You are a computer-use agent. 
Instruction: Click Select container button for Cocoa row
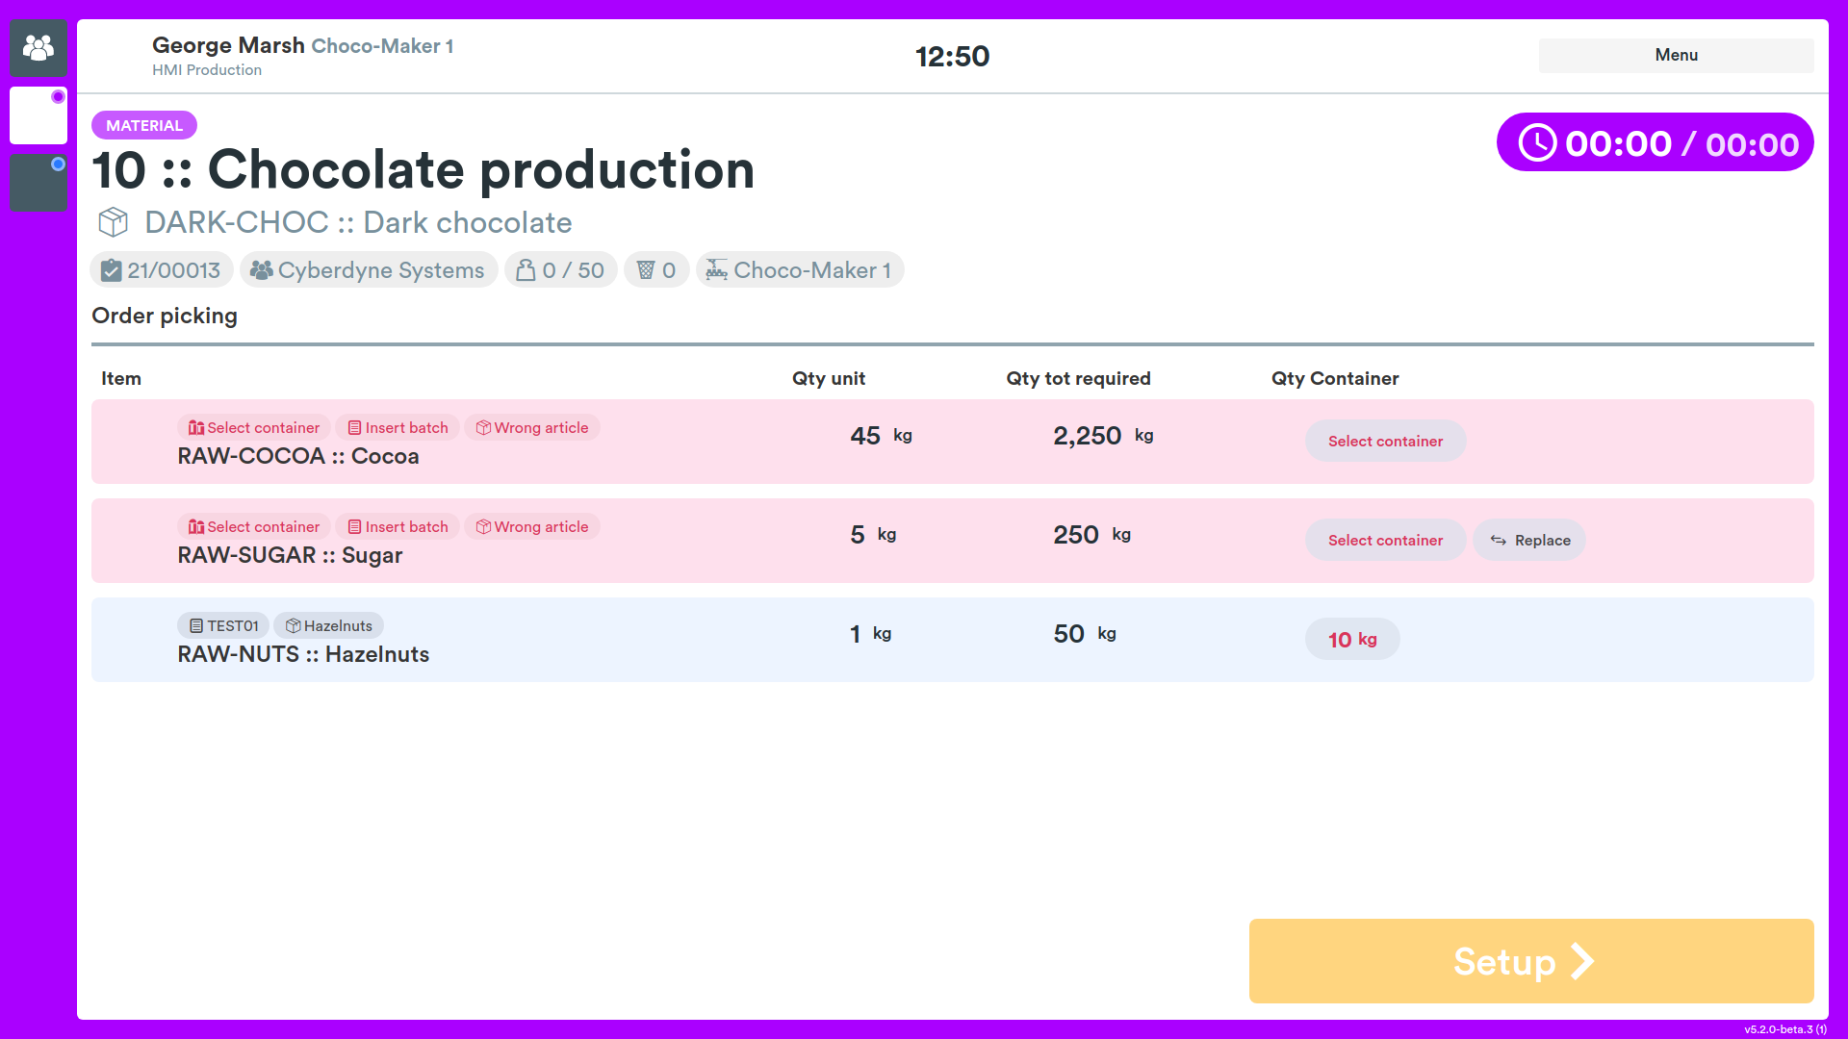pos(1385,441)
